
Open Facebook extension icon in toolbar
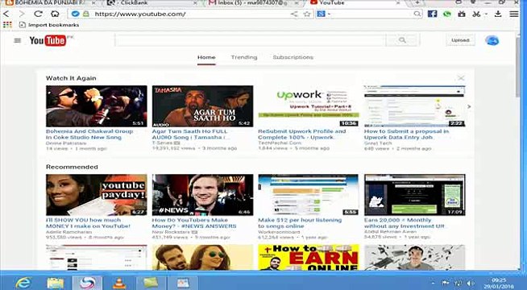tap(432, 14)
